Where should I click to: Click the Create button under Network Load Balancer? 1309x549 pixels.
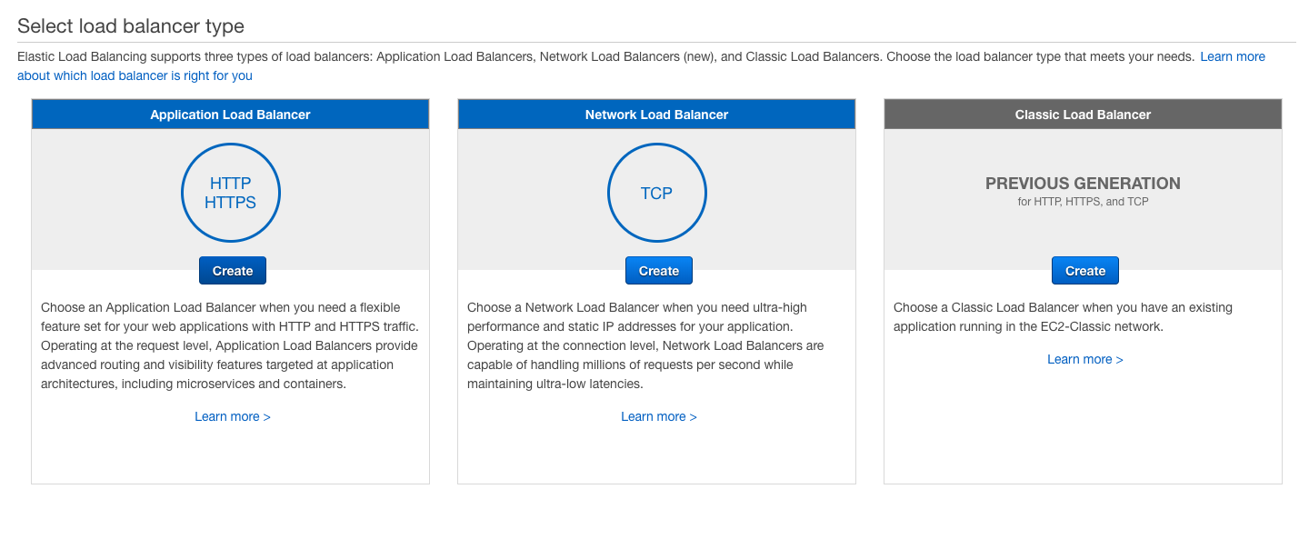click(658, 270)
